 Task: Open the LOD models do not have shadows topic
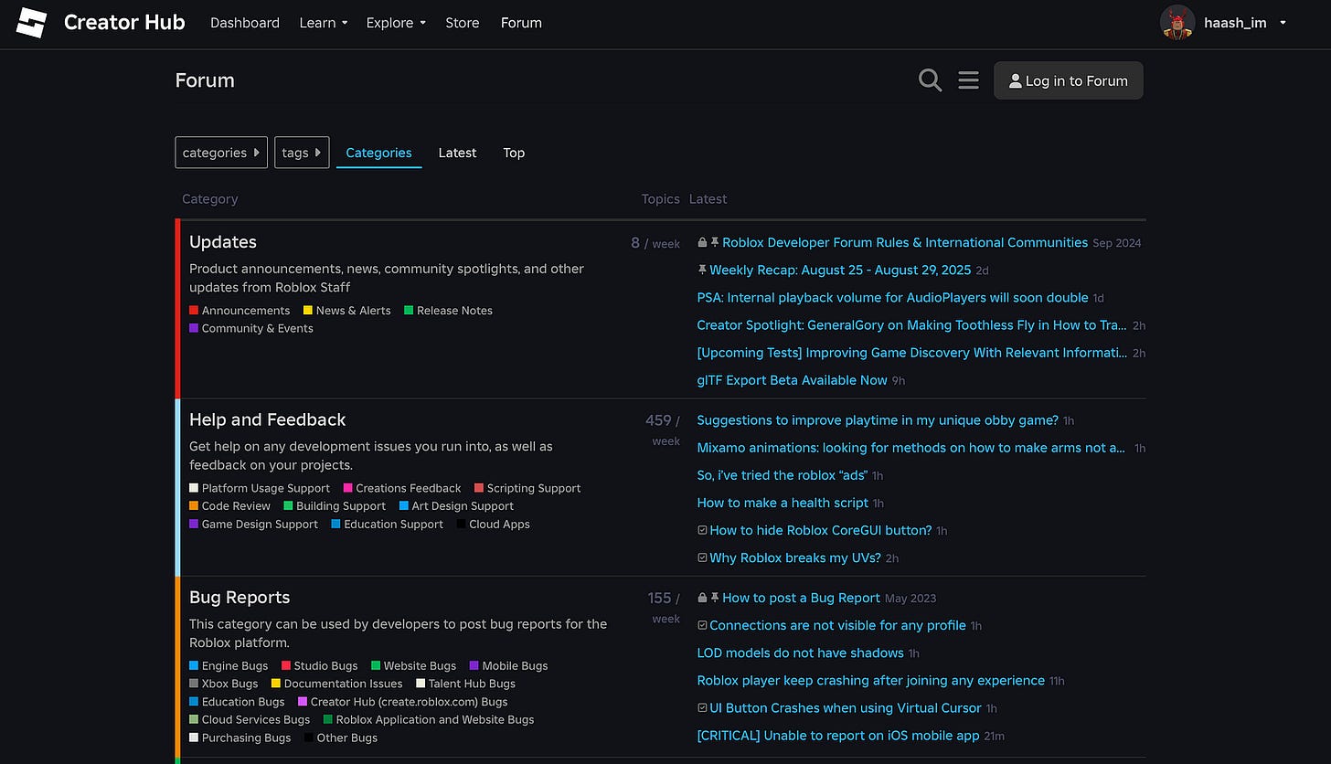(800, 653)
